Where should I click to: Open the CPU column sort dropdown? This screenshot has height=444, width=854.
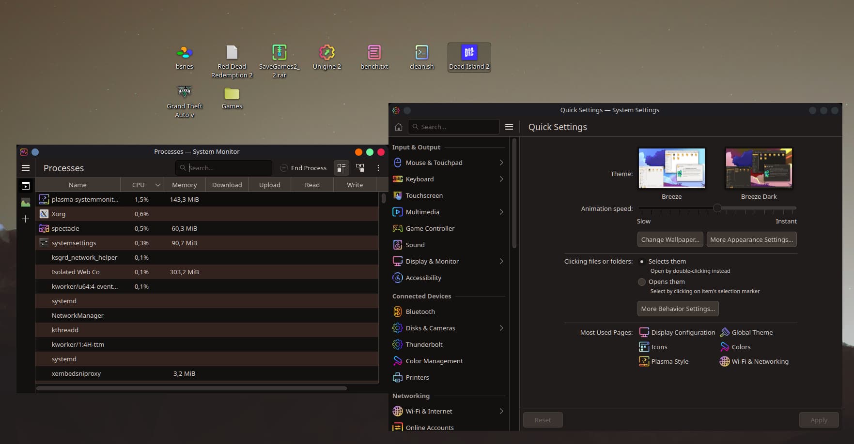coord(158,185)
